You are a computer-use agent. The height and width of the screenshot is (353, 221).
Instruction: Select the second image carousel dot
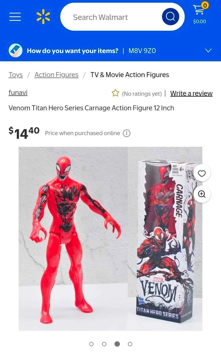point(104,344)
